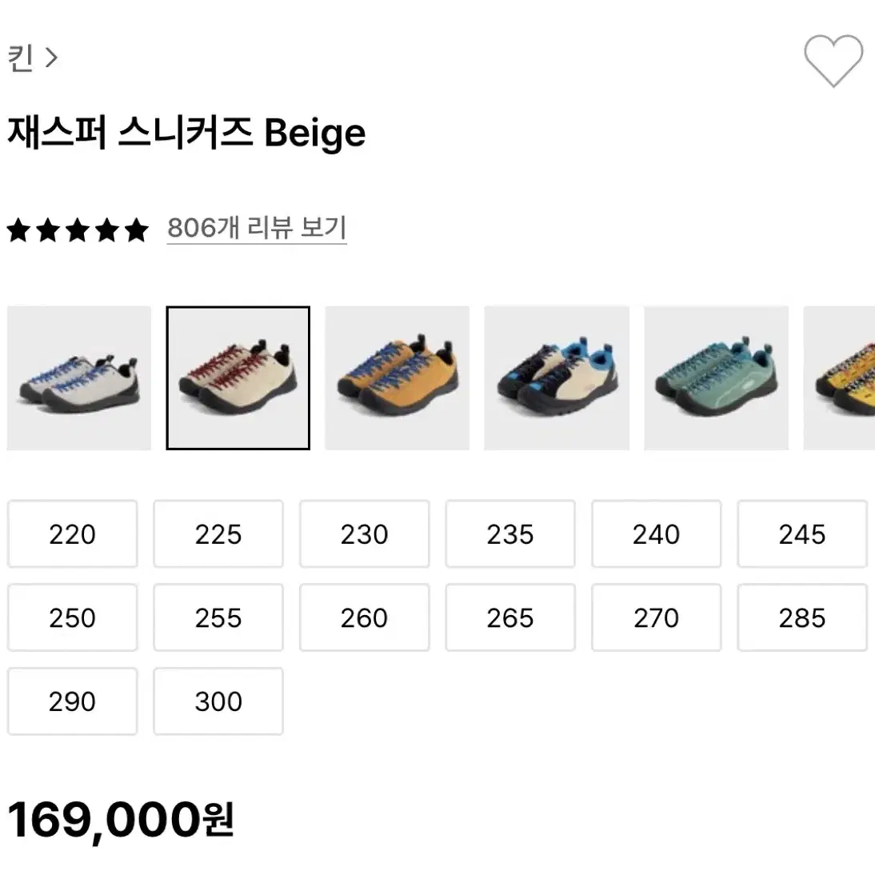
Task: Choose size 300 option
Action: coord(218,701)
